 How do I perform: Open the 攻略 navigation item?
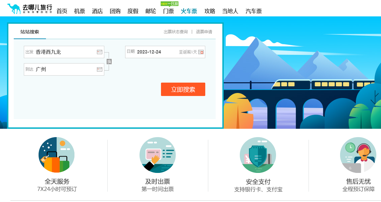tap(210, 11)
